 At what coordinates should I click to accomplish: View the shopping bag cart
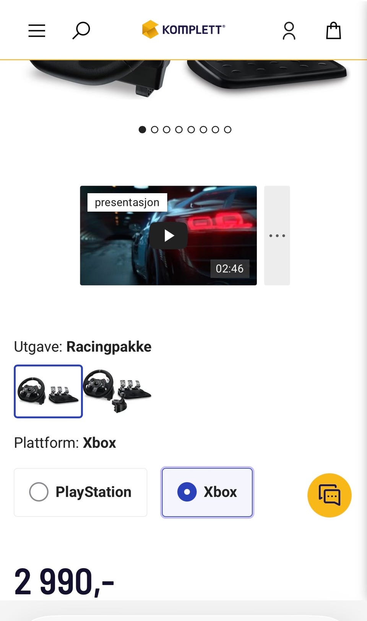tap(333, 31)
